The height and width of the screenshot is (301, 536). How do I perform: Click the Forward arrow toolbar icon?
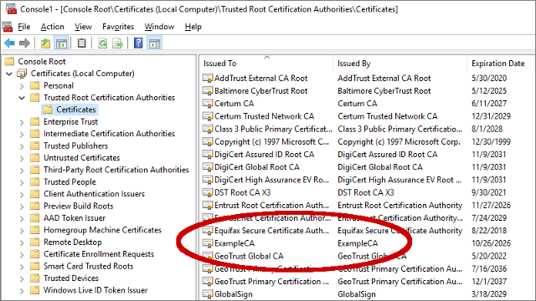(x=24, y=43)
